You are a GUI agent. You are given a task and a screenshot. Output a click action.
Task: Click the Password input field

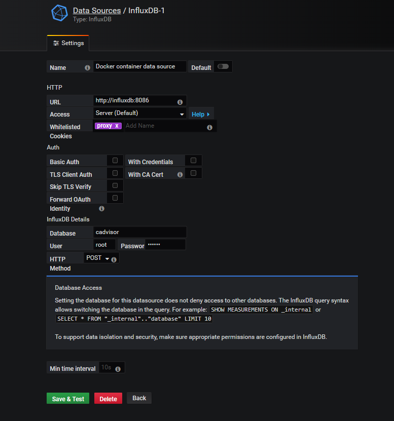165,245
